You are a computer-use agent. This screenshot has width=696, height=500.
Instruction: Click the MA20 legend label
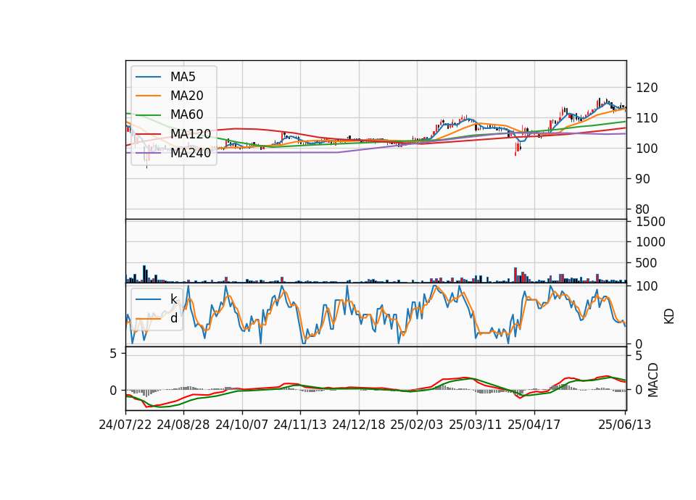click(x=186, y=96)
